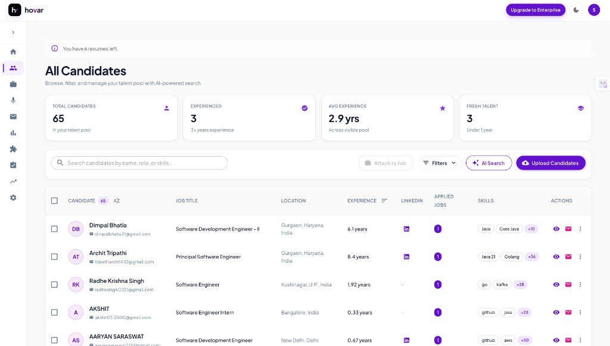
Task: Open more actions menu for Dimpal Bhatia
Action: pyautogui.click(x=580, y=229)
